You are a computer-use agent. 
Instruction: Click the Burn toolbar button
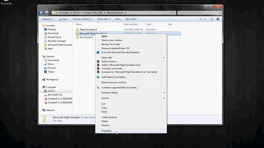tap(118, 19)
